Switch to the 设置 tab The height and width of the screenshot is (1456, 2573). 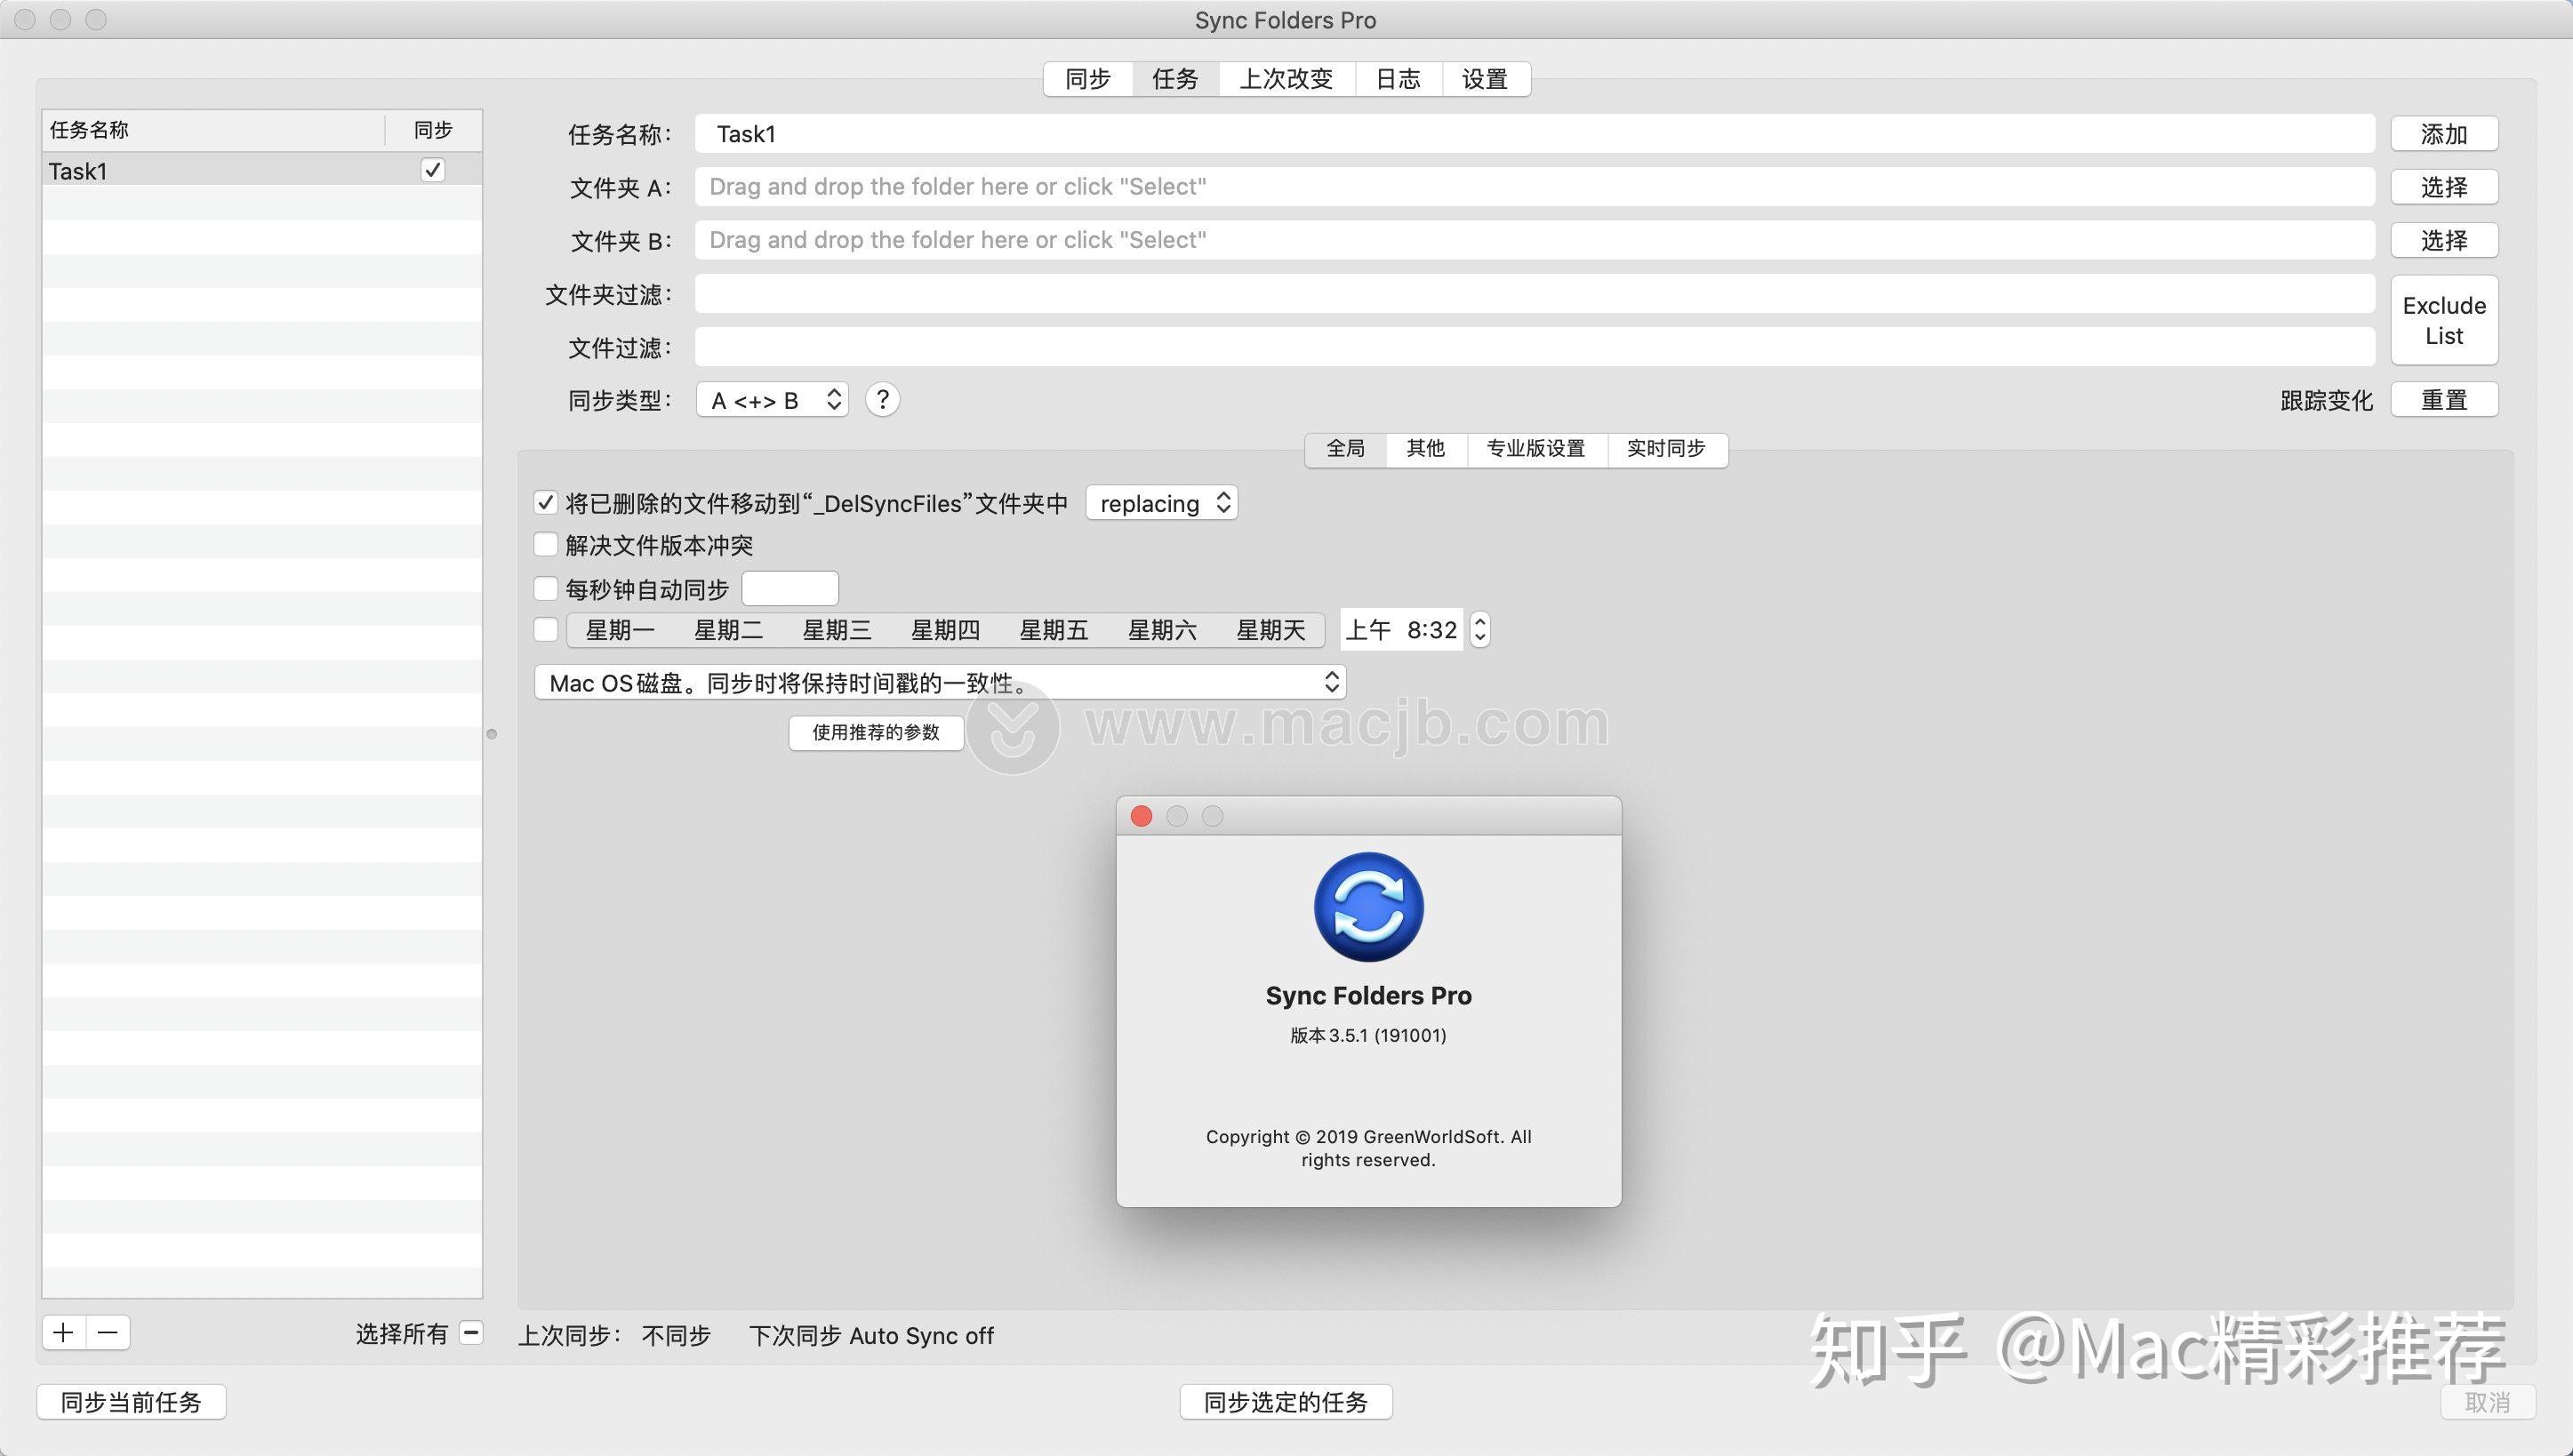(1484, 79)
